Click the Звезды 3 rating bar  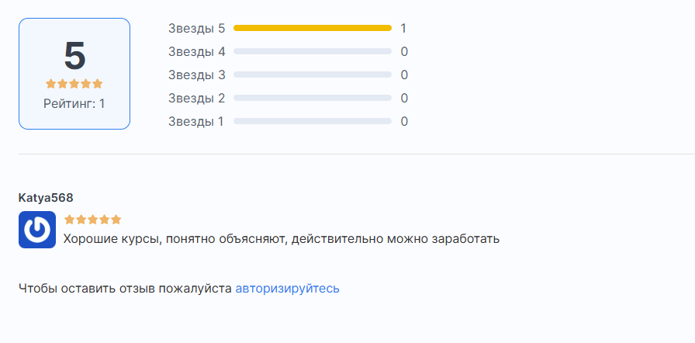click(313, 74)
